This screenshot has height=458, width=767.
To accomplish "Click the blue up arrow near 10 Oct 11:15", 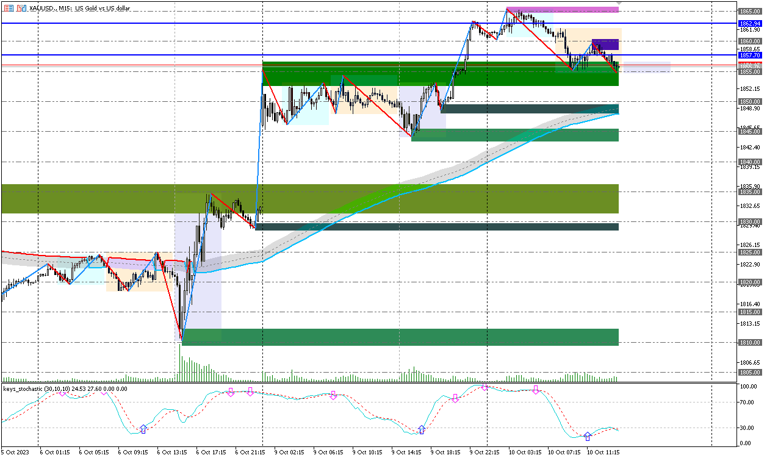I will [x=588, y=437].
